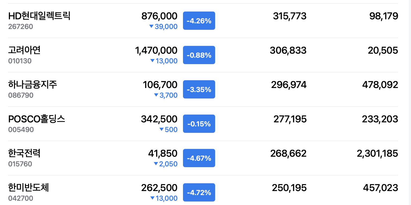Click the down arrow next to 2,050

click(156, 164)
